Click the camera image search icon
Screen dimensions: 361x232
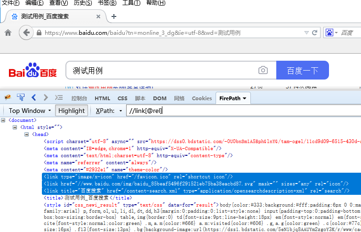pos(263,70)
